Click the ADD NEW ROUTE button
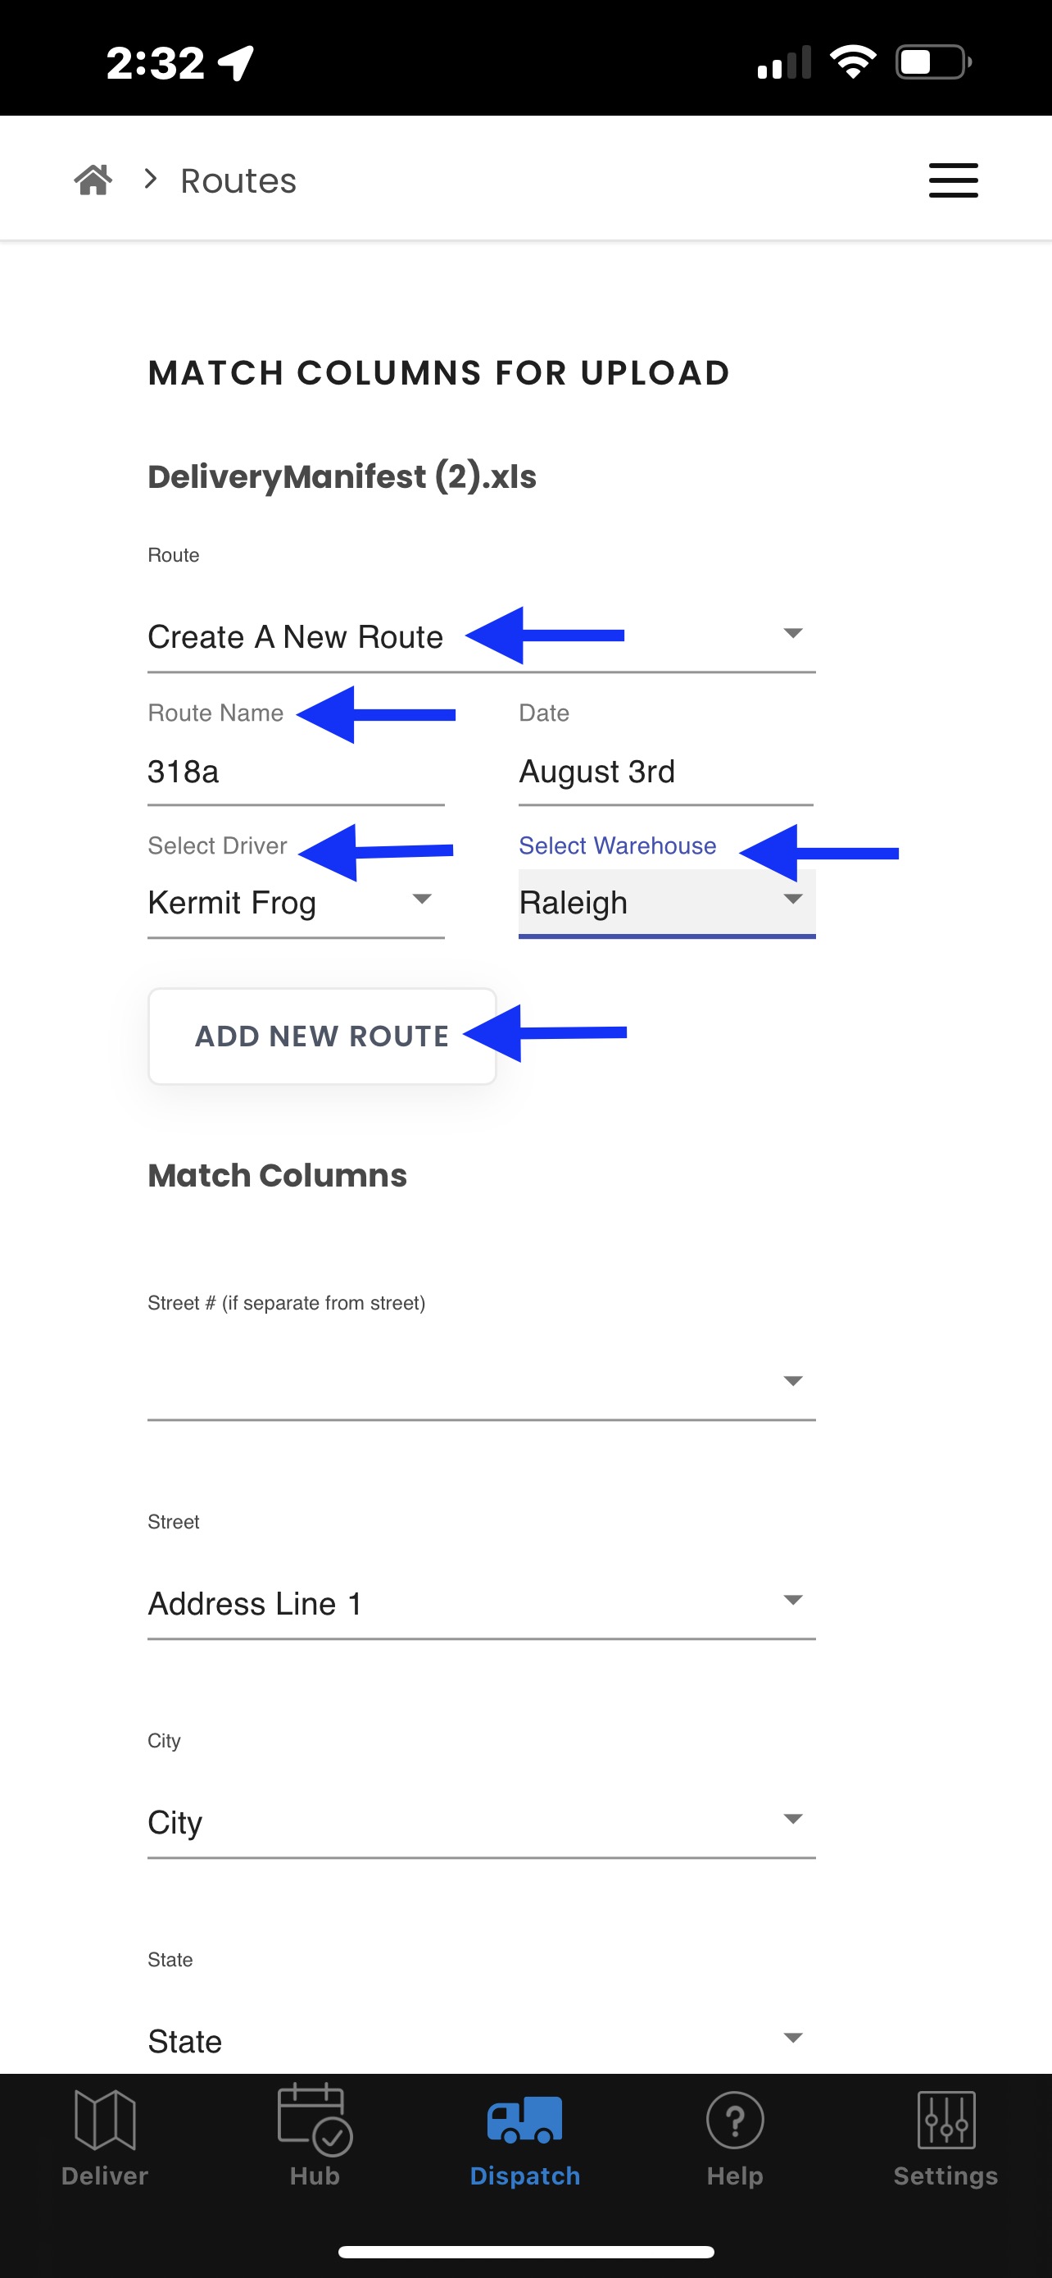1052x2278 pixels. click(x=323, y=1036)
